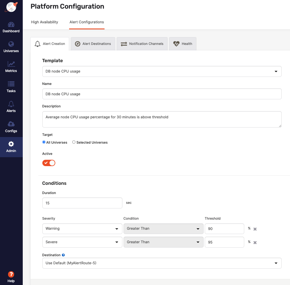290x285 pixels.
Task: Click the Duration input field
Action: tap(82, 203)
